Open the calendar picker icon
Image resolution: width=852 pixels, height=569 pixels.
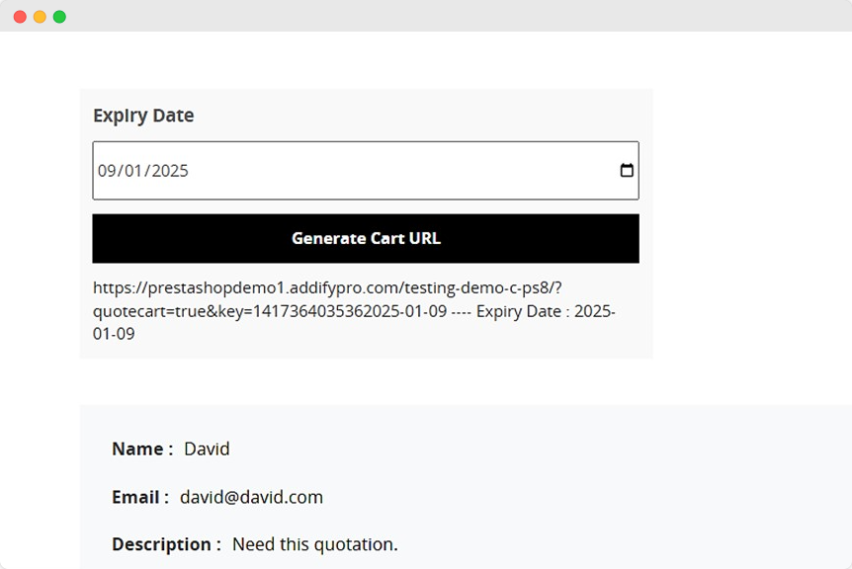click(627, 171)
